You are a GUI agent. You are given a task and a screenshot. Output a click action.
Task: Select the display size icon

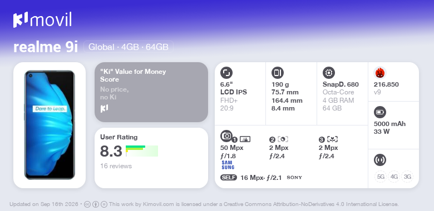click(x=226, y=73)
